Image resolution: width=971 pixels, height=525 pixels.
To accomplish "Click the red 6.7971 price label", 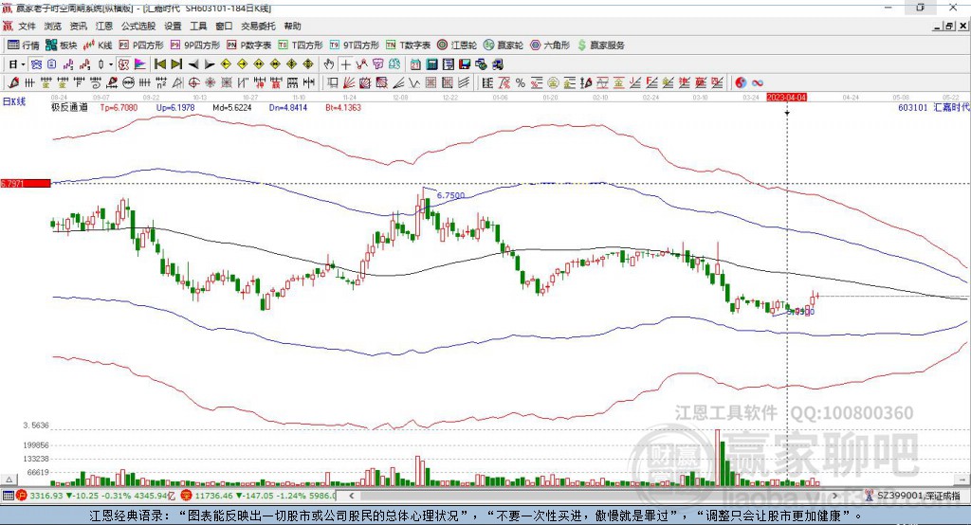I will 26,183.
